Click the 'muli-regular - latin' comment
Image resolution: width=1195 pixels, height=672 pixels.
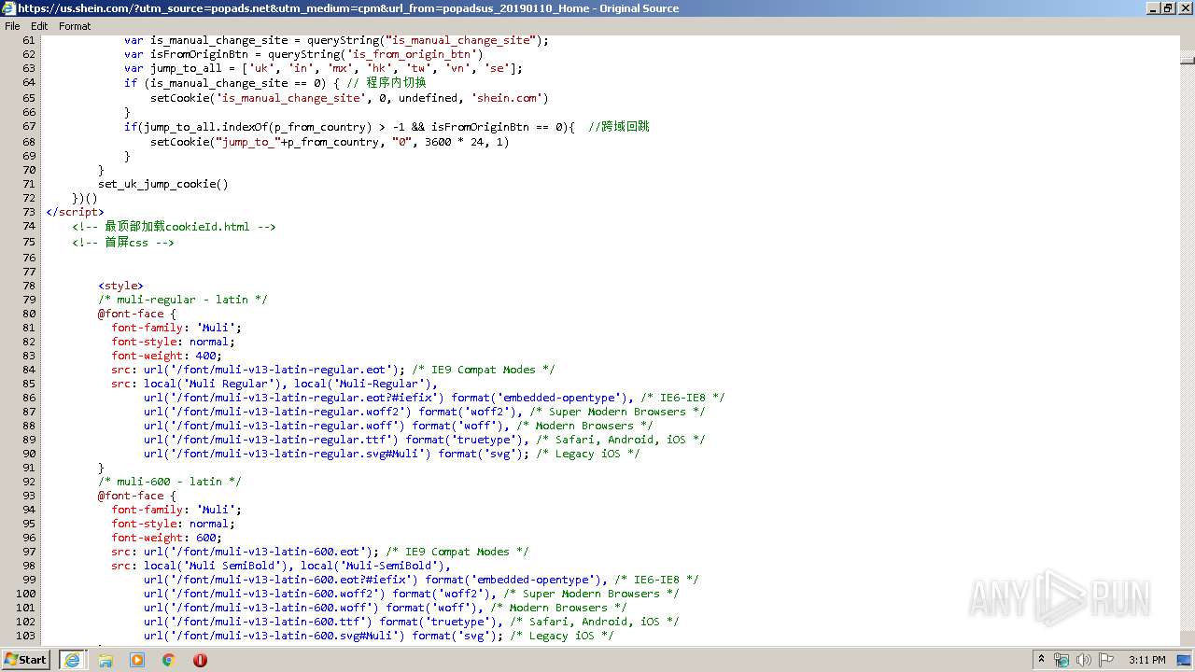point(183,300)
